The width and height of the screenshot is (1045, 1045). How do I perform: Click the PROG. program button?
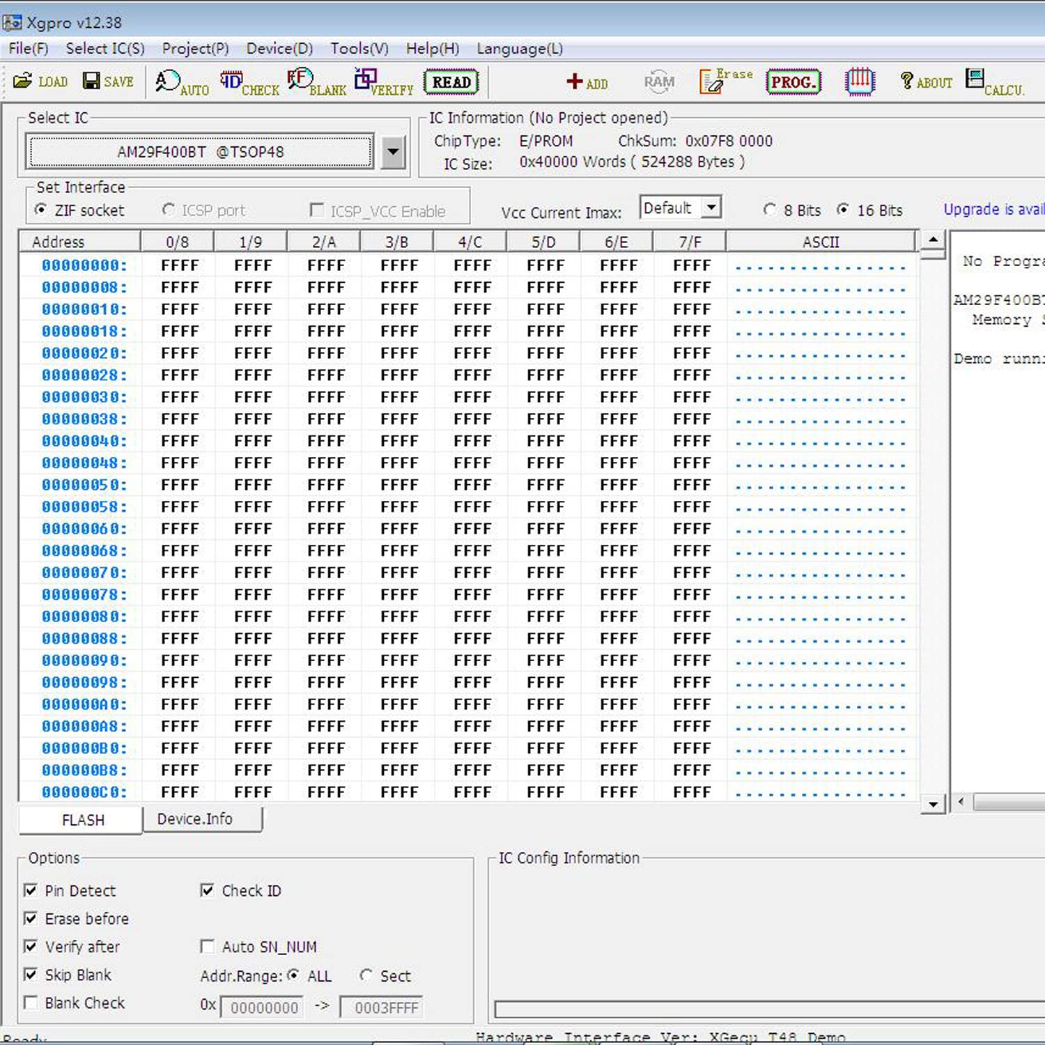(x=793, y=82)
